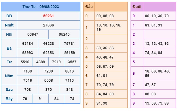Select the Đầu row 1 numbers cell
The width and height of the screenshot is (177, 111).
tap(111, 27)
